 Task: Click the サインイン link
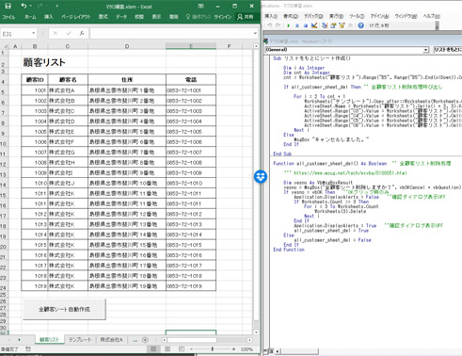(223, 17)
